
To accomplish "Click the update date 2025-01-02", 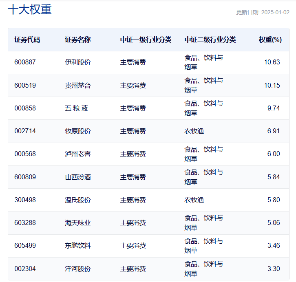I will (275, 12).
